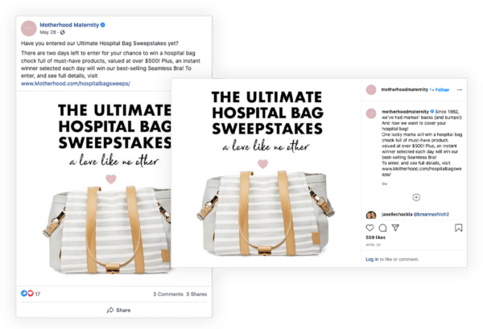Open the hospitalbagsweeps link on Facebook
The width and height of the screenshot is (483, 329).
(76, 84)
